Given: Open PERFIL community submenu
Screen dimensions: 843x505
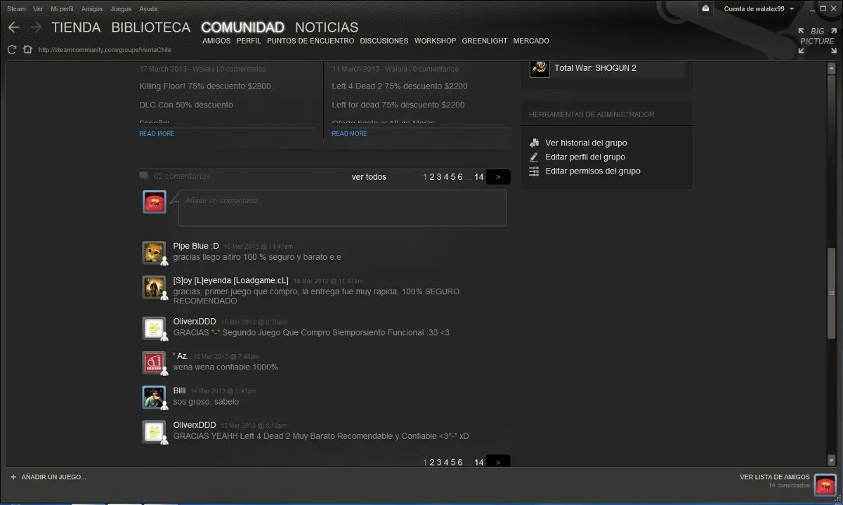Looking at the screenshot, I should point(249,41).
